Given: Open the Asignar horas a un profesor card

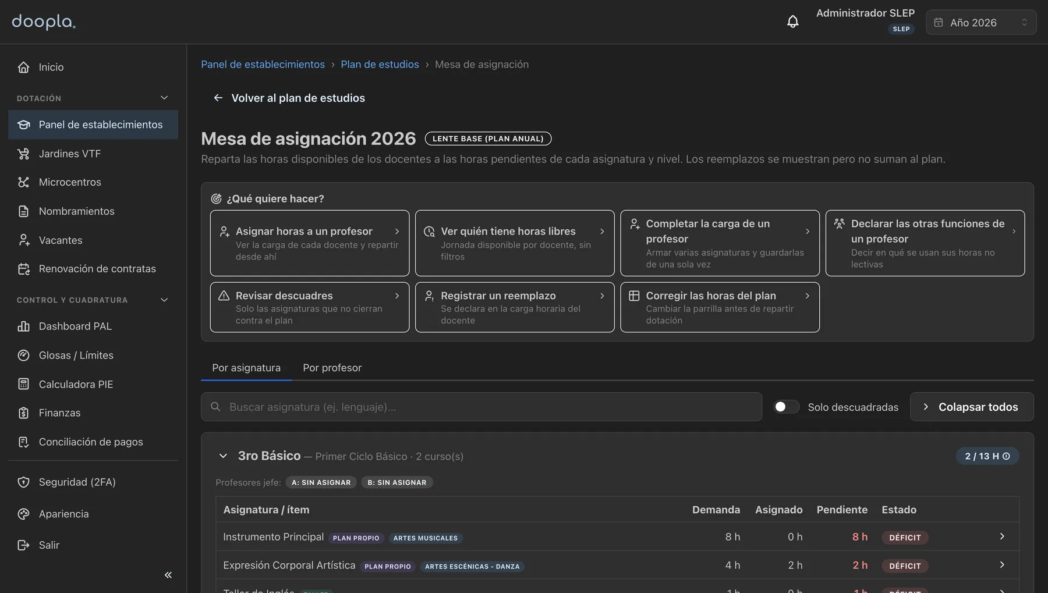Looking at the screenshot, I should pos(310,243).
